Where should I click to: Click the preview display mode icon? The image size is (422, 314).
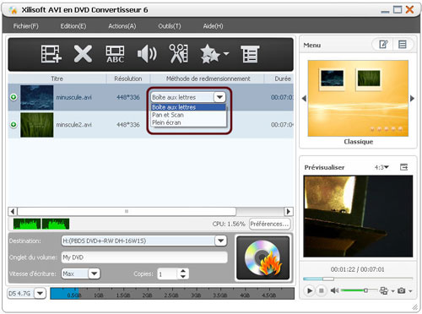pos(384,290)
